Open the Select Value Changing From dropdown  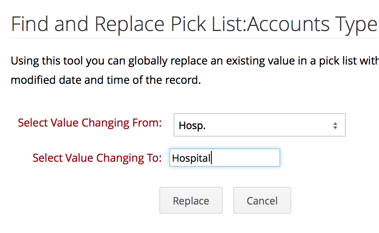click(x=260, y=125)
